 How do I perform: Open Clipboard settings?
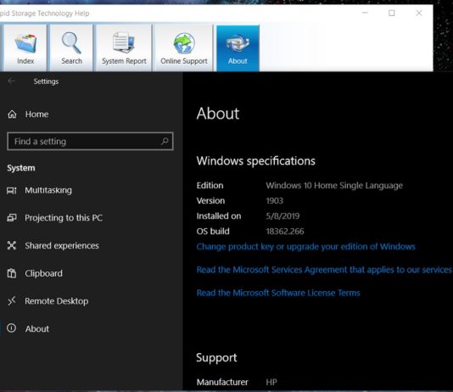pyautogui.click(x=43, y=273)
